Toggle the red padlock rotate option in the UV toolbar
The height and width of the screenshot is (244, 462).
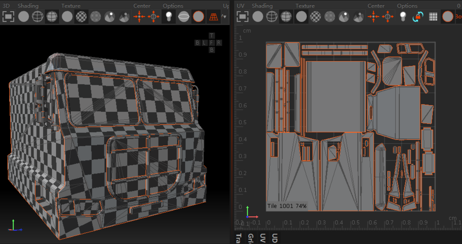coord(418,17)
